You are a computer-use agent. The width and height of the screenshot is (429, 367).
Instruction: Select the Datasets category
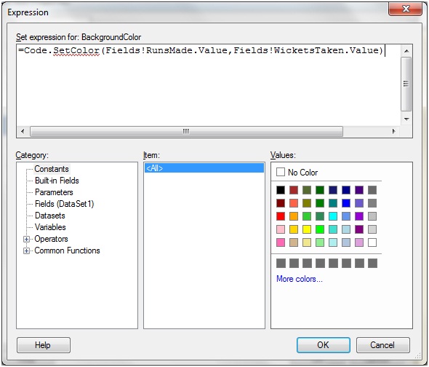50,216
